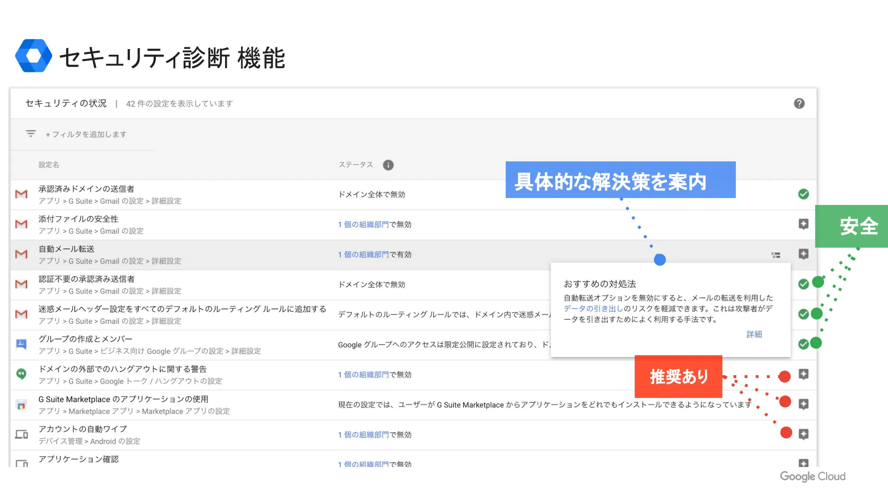Click Marketplace icon for G Suite Marketplace row
Screen dimensions: 888x499
[x=21, y=405]
